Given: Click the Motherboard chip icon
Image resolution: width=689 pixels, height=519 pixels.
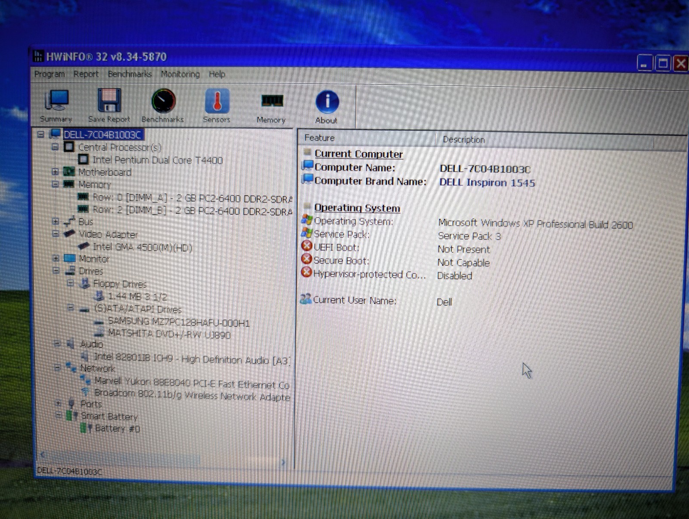Looking at the screenshot, I should pos(68,172).
